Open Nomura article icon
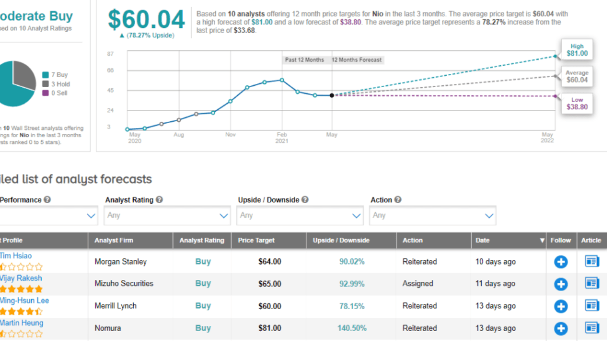607x341 pixels. (592, 328)
